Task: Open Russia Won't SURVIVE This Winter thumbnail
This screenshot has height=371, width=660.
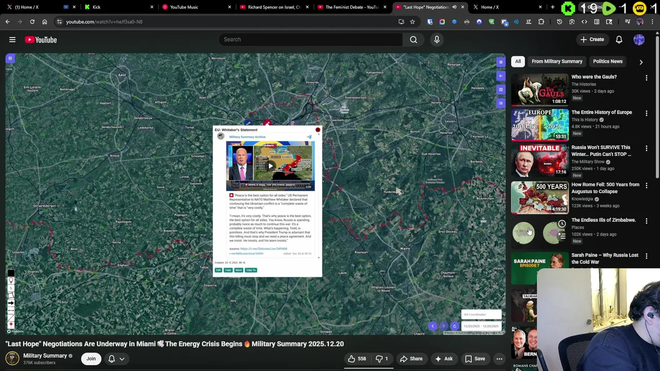Action: [540, 160]
